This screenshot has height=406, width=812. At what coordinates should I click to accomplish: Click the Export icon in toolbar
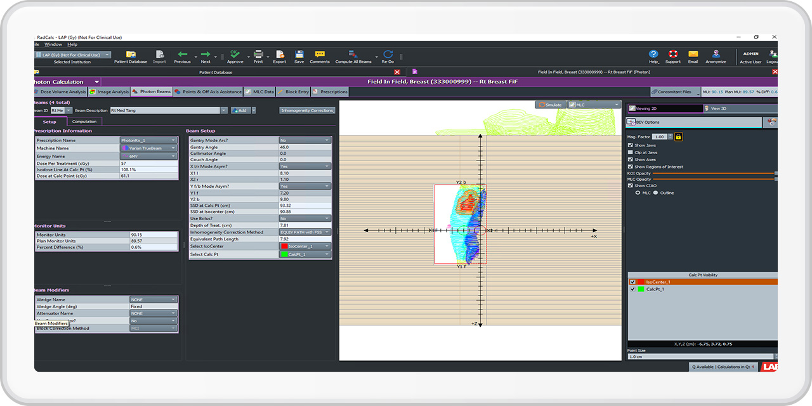(x=279, y=55)
